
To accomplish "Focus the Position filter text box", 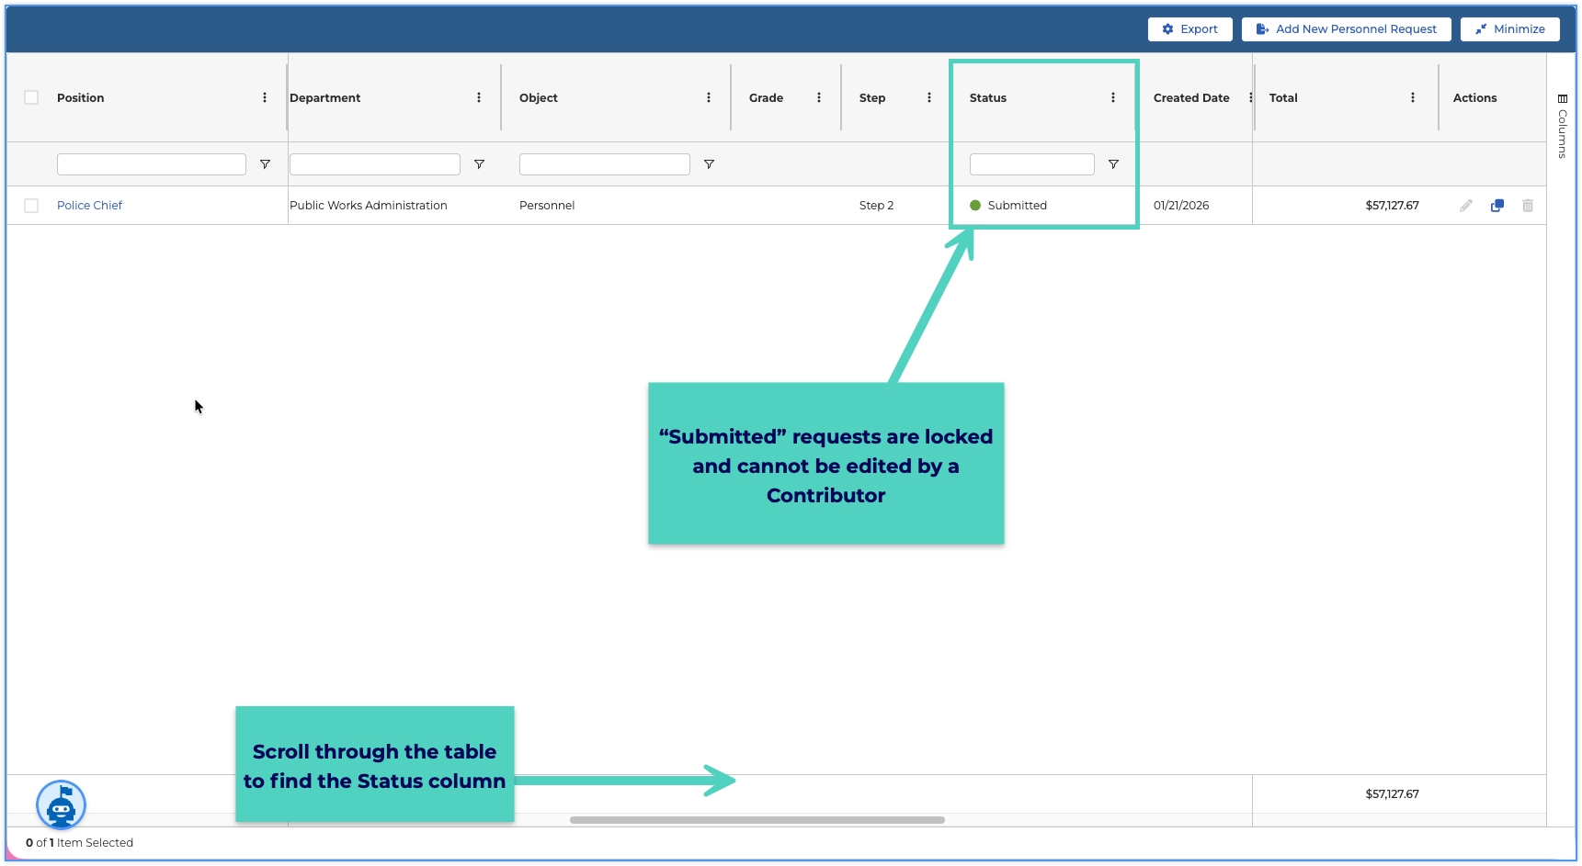I will click(152, 164).
